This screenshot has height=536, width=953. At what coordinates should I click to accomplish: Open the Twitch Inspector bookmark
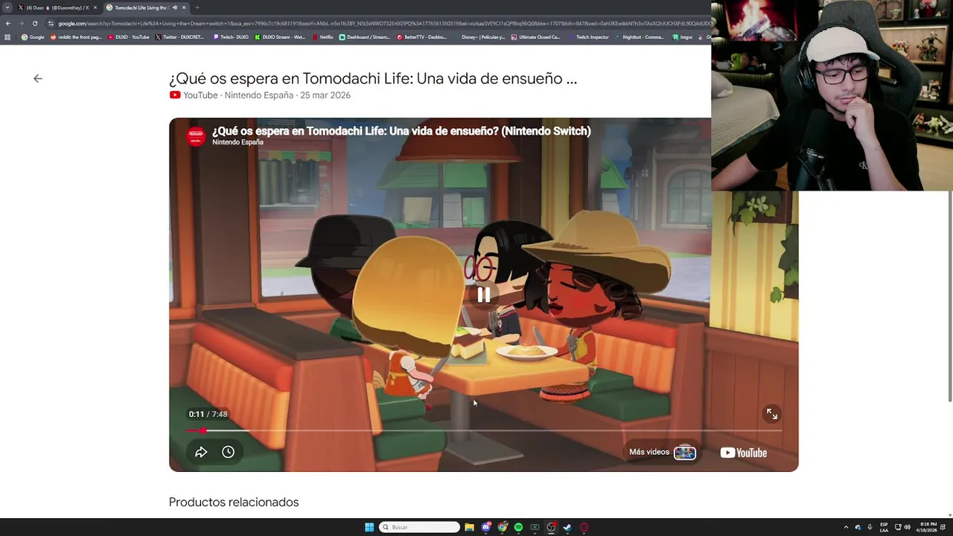589,37
